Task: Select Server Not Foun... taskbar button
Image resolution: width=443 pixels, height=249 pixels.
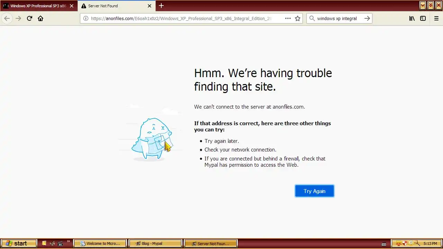Action: [210, 243]
